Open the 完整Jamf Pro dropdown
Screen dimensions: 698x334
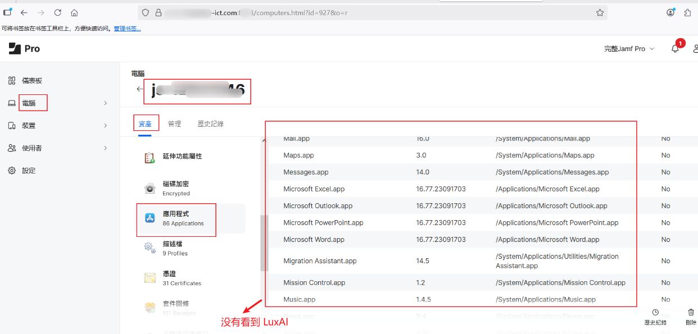tap(629, 49)
